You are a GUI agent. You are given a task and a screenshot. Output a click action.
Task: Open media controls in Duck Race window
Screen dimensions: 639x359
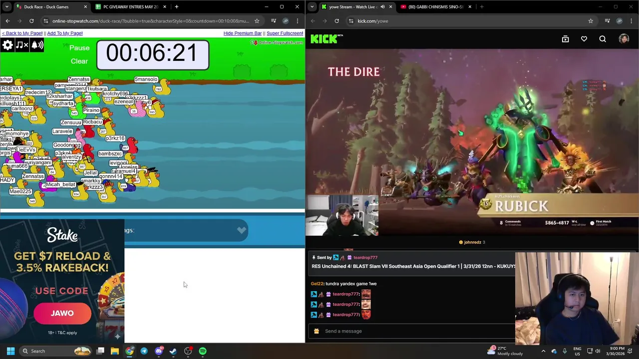tap(274, 21)
